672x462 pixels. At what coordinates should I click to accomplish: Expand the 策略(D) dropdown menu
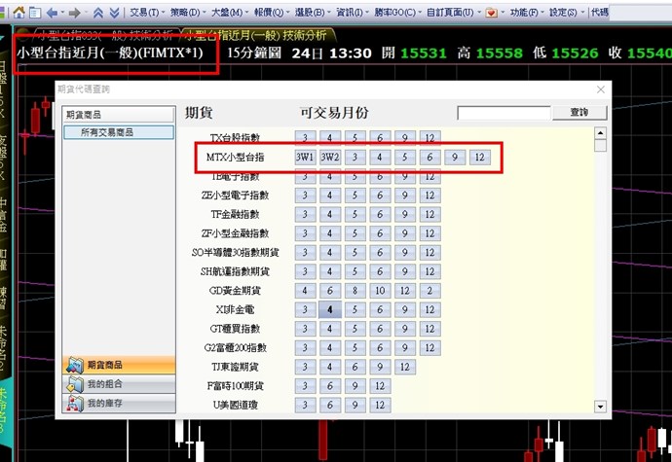[187, 13]
